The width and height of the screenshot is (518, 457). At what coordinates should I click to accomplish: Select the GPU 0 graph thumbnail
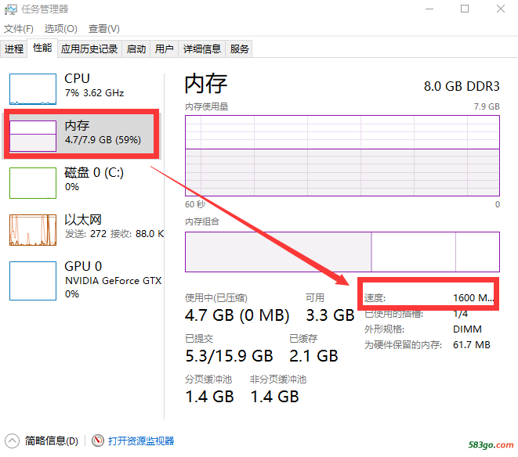(33, 281)
